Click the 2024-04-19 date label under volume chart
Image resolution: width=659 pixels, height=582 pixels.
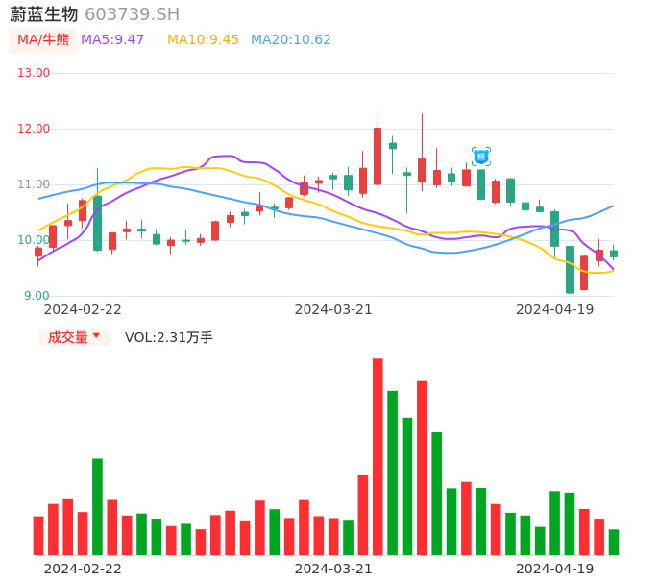[x=554, y=569]
